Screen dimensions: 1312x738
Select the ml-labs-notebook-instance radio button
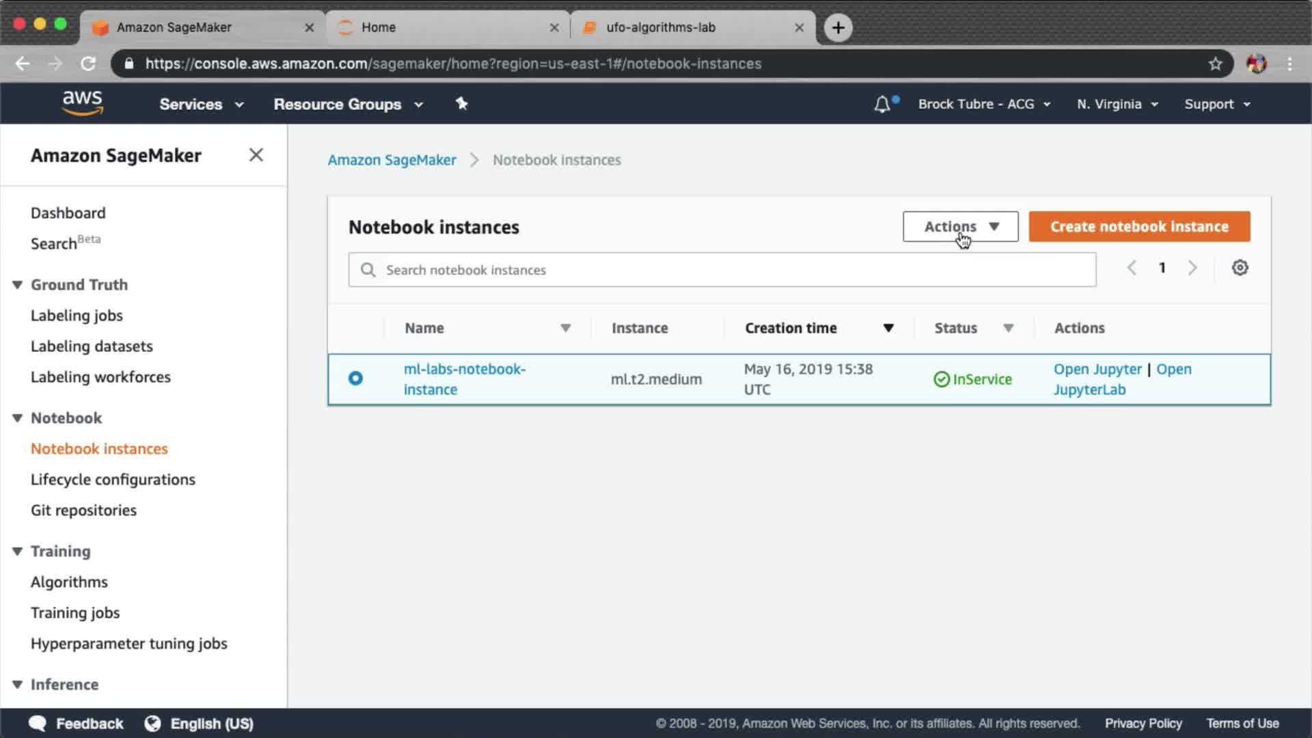point(355,379)
